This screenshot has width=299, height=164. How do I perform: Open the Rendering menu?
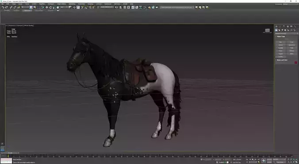point(72,4)
